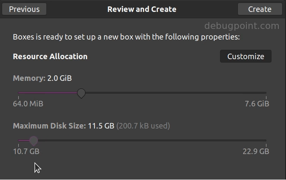Click the filled part of the Memory slider
Screen dimensions: 286x180
click(47, 92)
